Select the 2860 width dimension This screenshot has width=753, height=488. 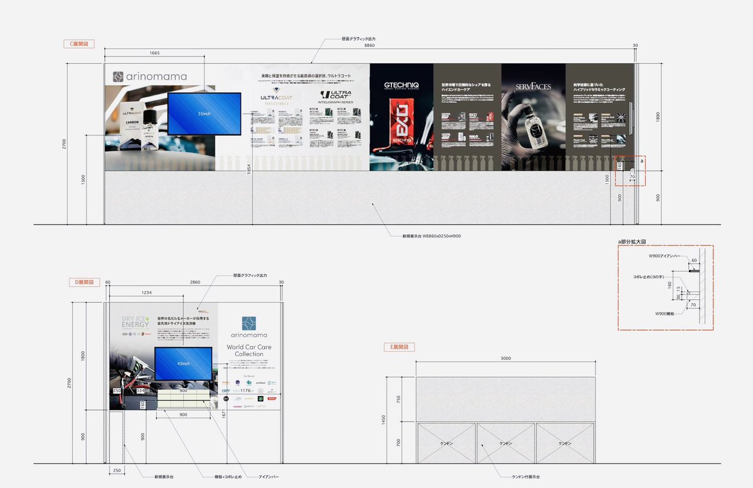tap(195, 283)
